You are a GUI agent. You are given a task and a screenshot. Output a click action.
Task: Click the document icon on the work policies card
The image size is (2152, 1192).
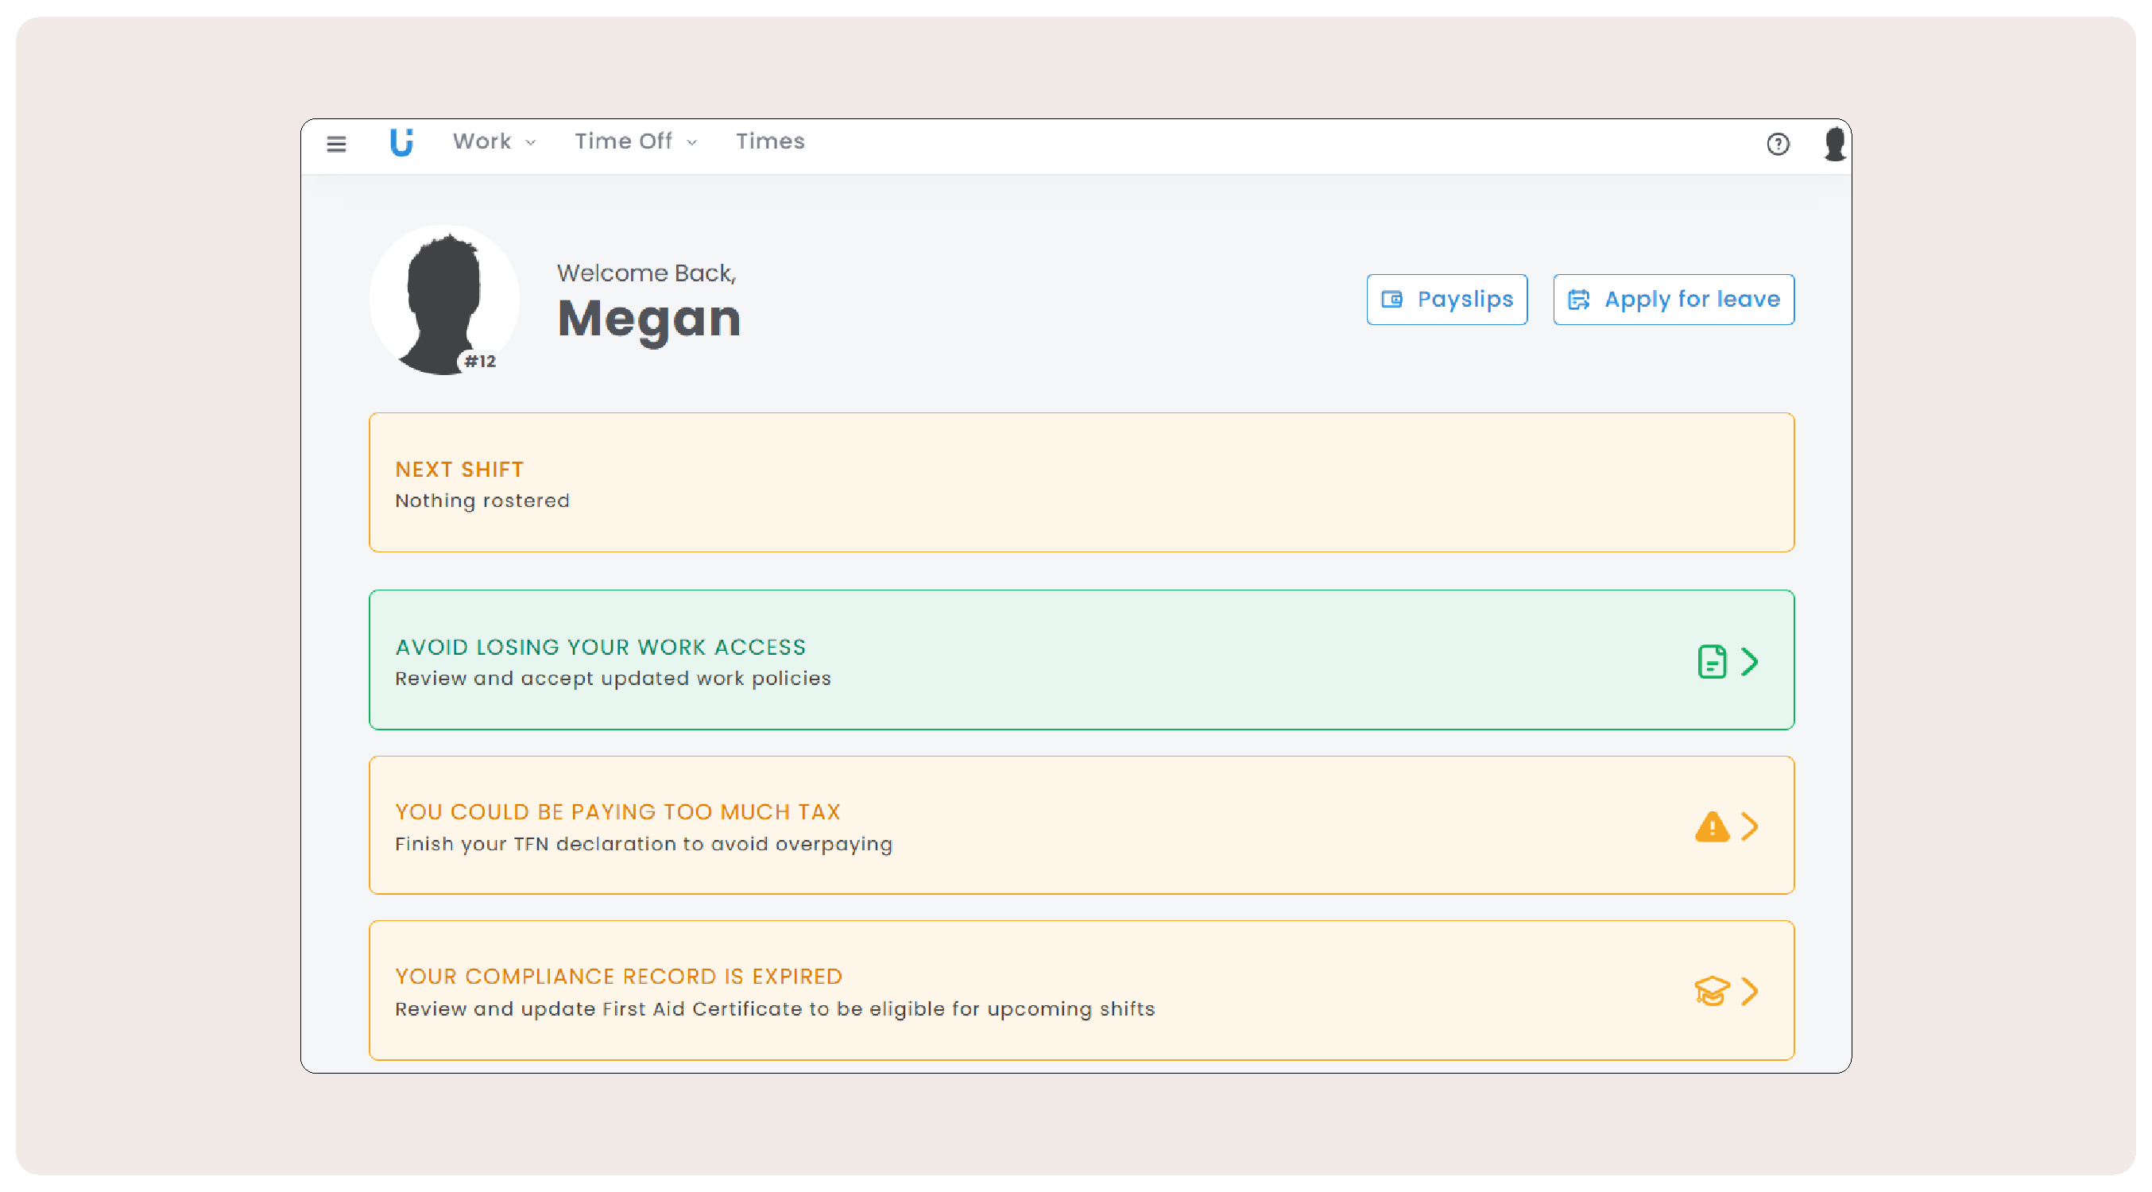(1711, 662)
